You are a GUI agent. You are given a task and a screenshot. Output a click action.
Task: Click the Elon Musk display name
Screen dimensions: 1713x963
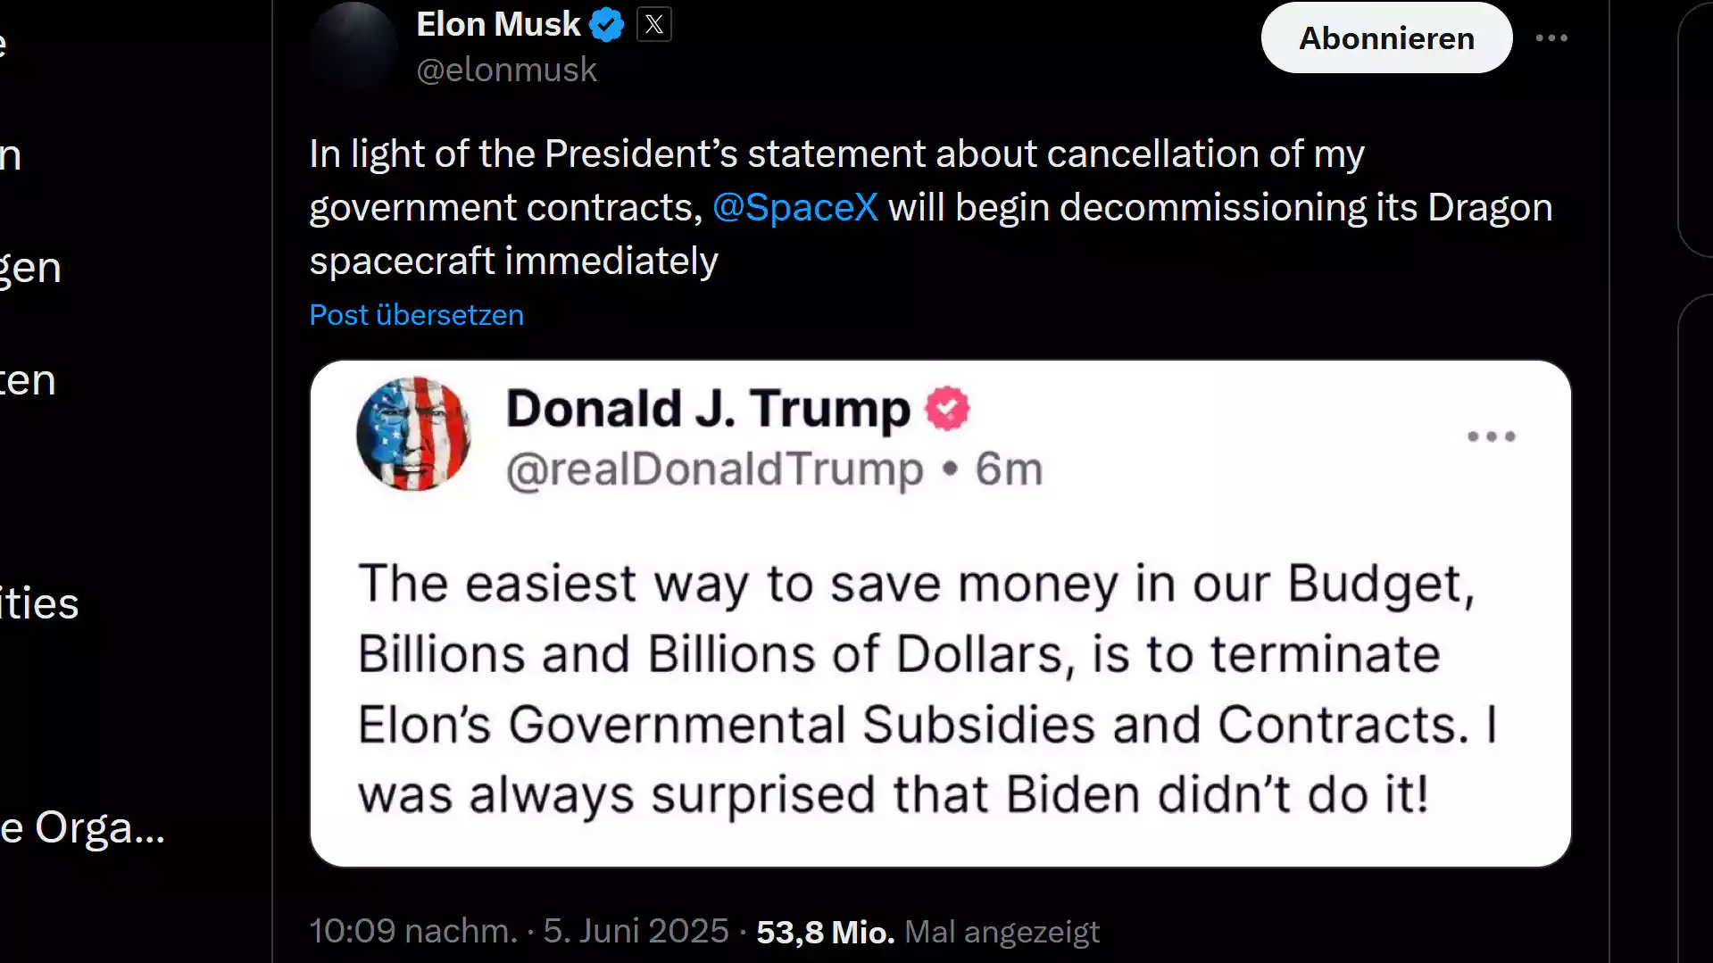tap(498, 24)
